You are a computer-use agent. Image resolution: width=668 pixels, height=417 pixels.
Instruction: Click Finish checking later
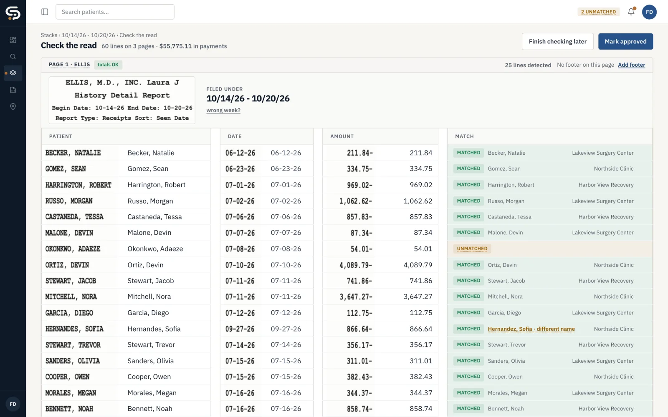click(x=557, y=41)
